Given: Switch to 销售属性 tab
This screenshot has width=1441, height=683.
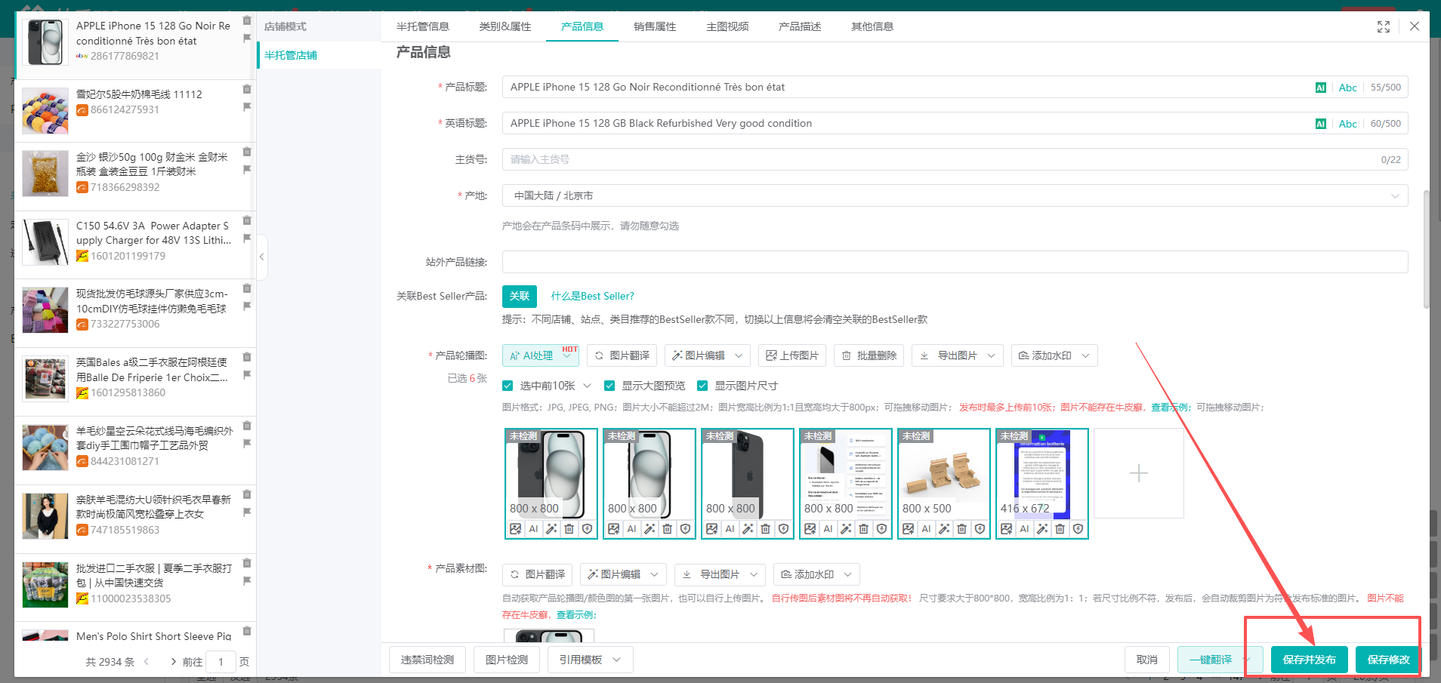Looking at the screenshot, I should (x=655, y=26).
